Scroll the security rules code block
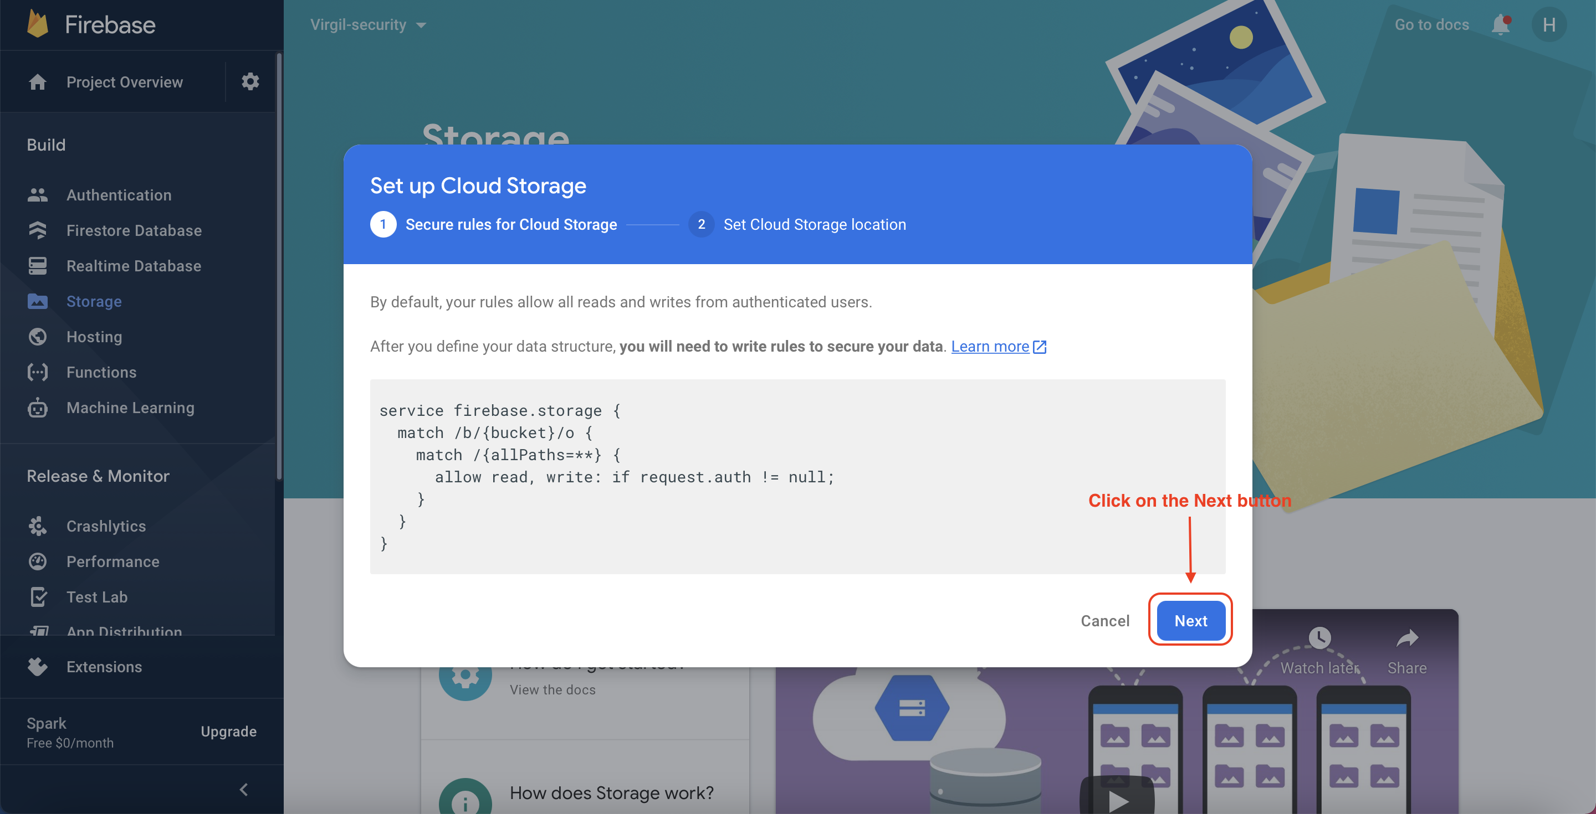1596x814 pixels. point(798,475)
